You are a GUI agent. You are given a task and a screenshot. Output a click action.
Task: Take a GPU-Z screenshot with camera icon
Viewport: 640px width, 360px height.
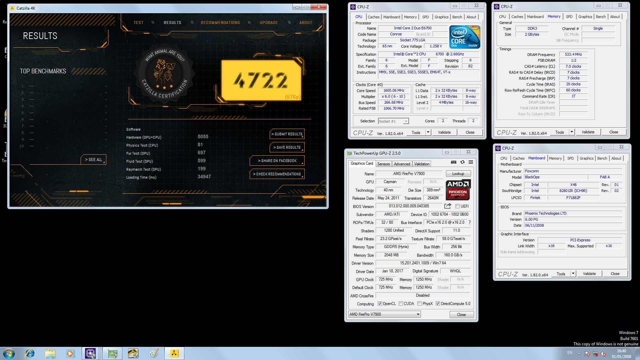click(454, 162)
